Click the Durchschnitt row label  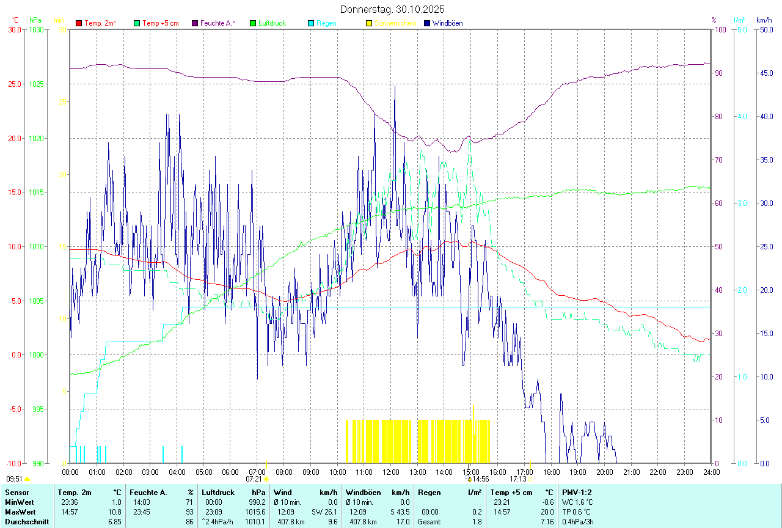27,522
